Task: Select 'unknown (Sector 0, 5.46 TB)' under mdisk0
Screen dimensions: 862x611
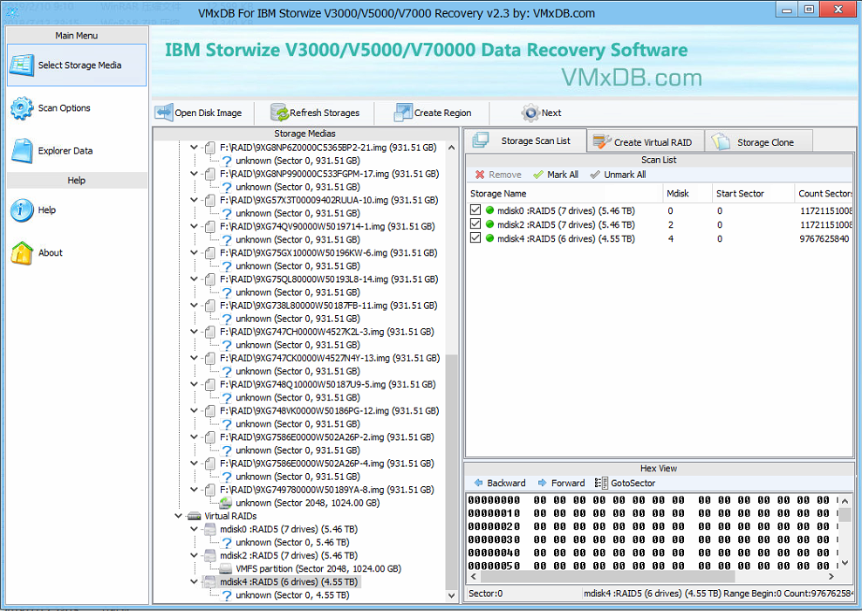Action: (x=292, y=542)
